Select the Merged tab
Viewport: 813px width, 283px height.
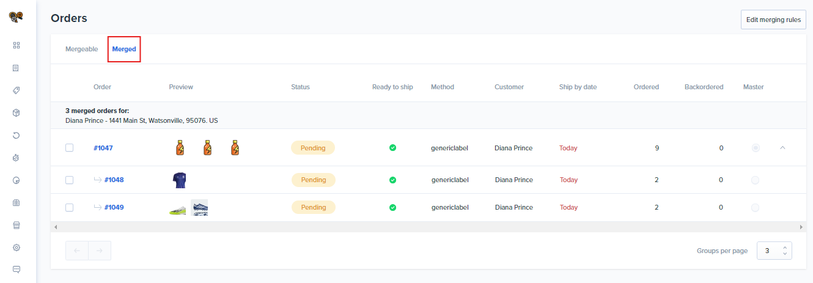[x=124, y=49]
